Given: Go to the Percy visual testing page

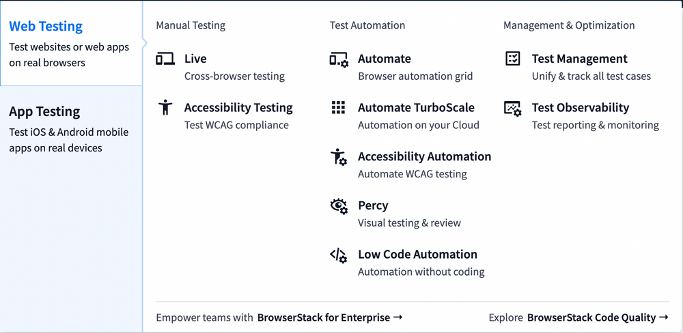Looking at the screenshot, I should point(373,205).
